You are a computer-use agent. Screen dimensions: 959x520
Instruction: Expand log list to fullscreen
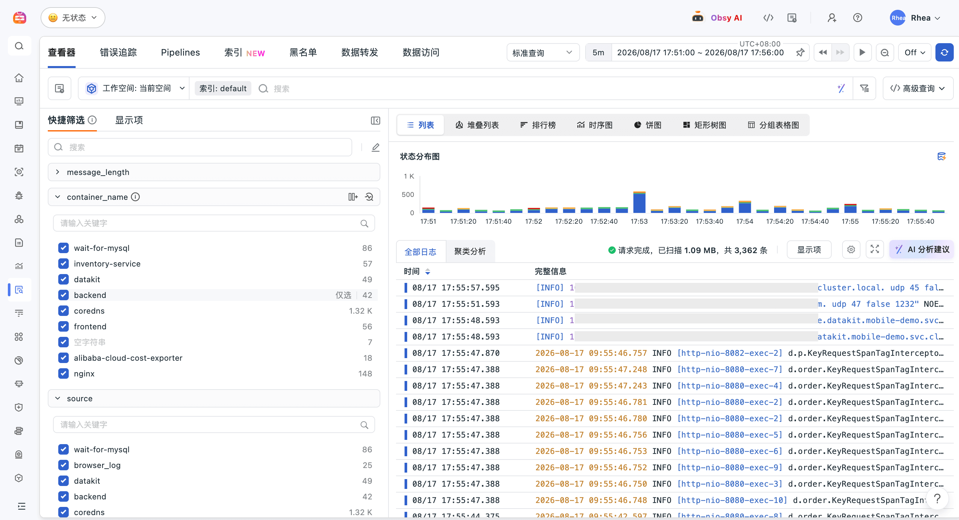click(875, 249)
